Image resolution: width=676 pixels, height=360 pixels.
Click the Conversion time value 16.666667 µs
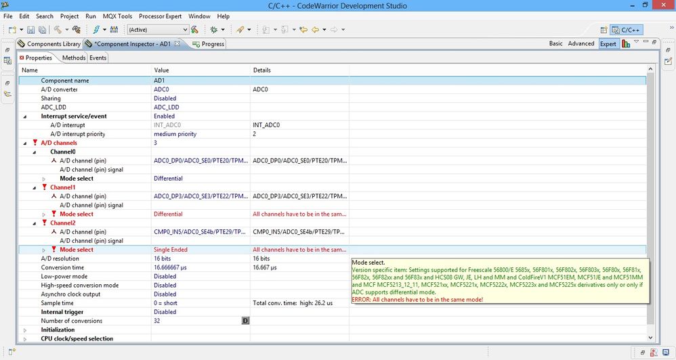click(x=170, y=267)
